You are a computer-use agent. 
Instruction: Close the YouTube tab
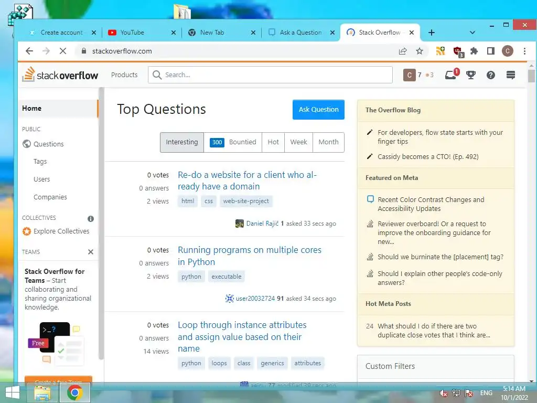(173, 33)
